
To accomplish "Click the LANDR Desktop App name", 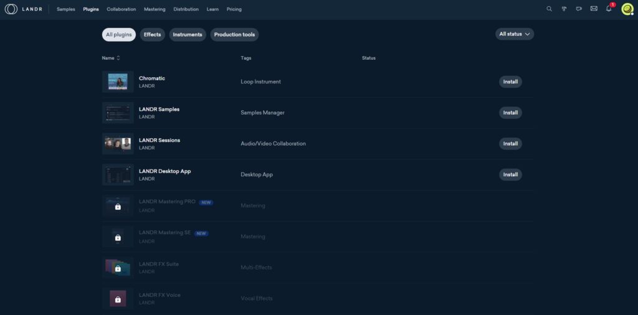I will pyautogui.click(x=164, y=171).
